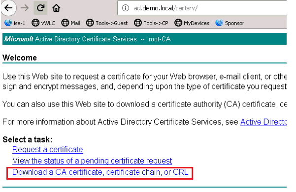Open the Tools->Guest bookmark
This screenshot has width=296, height=192.
(107, 23)
